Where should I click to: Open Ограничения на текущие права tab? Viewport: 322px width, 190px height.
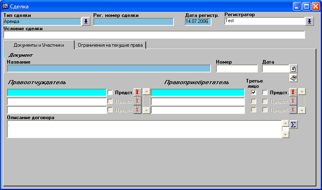(110, 45)
